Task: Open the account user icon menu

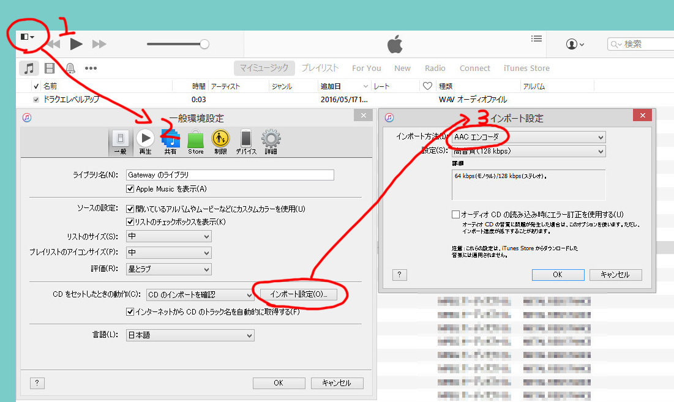Action: point(575,44)
